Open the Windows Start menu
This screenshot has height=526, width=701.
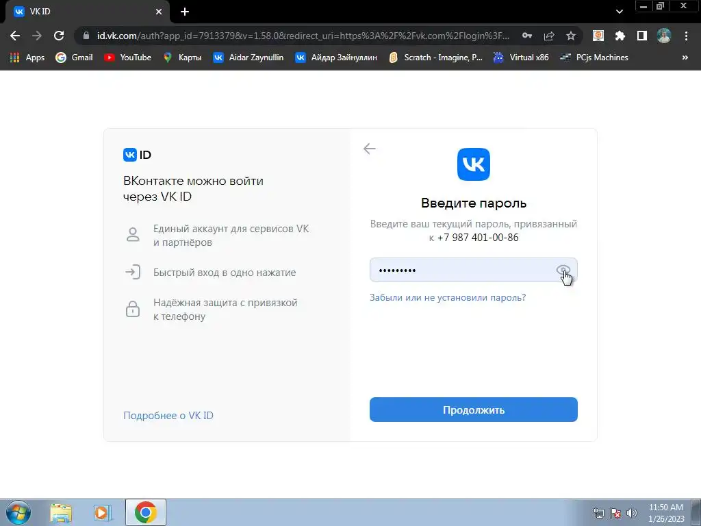point(18,512)
